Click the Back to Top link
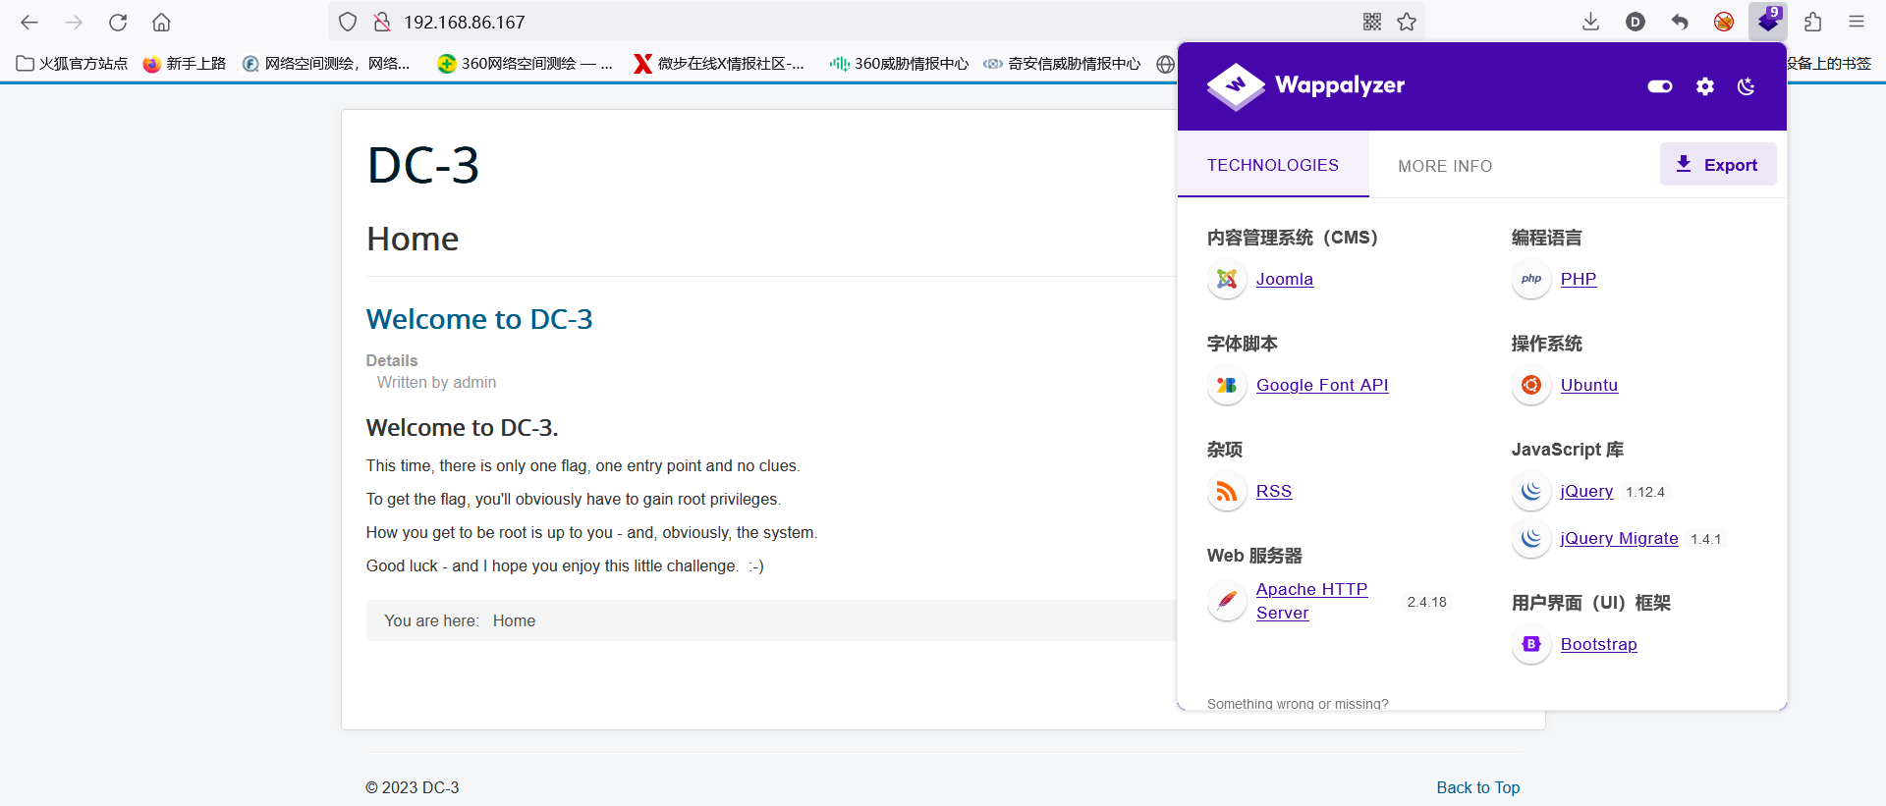 tap(1477, 787)
